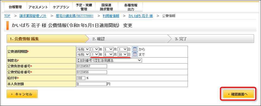The image size is (261, 106).
Task: Open end date day dropdown showing 30
Action: (x=122, y=54)
